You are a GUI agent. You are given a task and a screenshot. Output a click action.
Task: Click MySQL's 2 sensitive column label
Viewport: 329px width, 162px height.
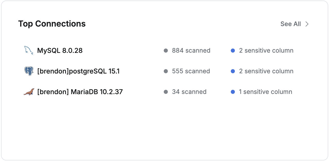pos(266,51)
